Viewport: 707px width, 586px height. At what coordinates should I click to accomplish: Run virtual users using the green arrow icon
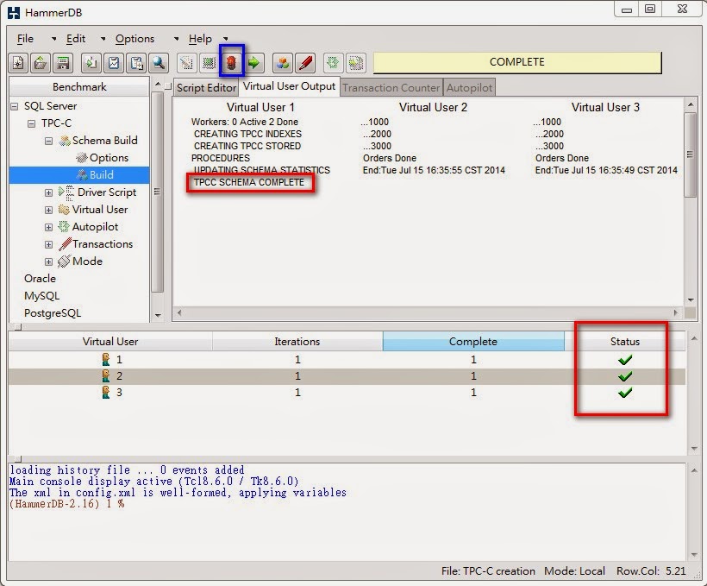(253, 62)
